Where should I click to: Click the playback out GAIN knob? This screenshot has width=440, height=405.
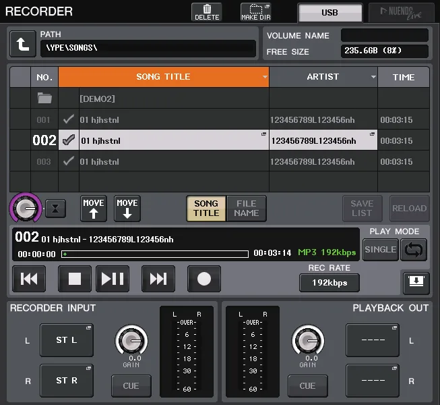(308, 340)
